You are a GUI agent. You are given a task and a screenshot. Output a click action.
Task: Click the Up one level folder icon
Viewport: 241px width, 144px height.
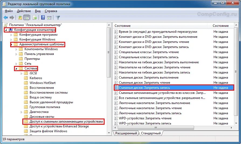(20, 18)
